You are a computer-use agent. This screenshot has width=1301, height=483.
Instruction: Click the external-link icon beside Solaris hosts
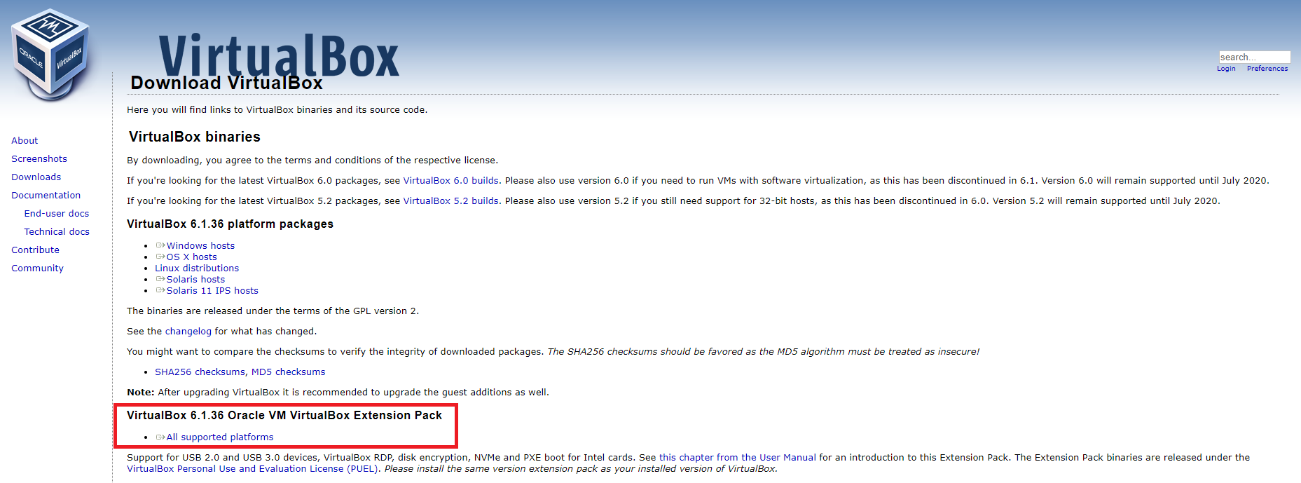coord(160,279)
